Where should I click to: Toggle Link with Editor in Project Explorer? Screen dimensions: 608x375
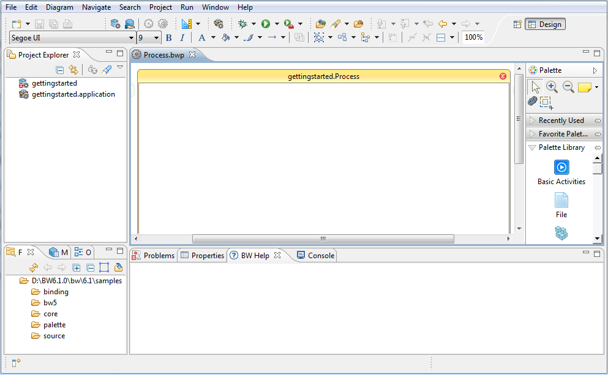tap(73, 70)
